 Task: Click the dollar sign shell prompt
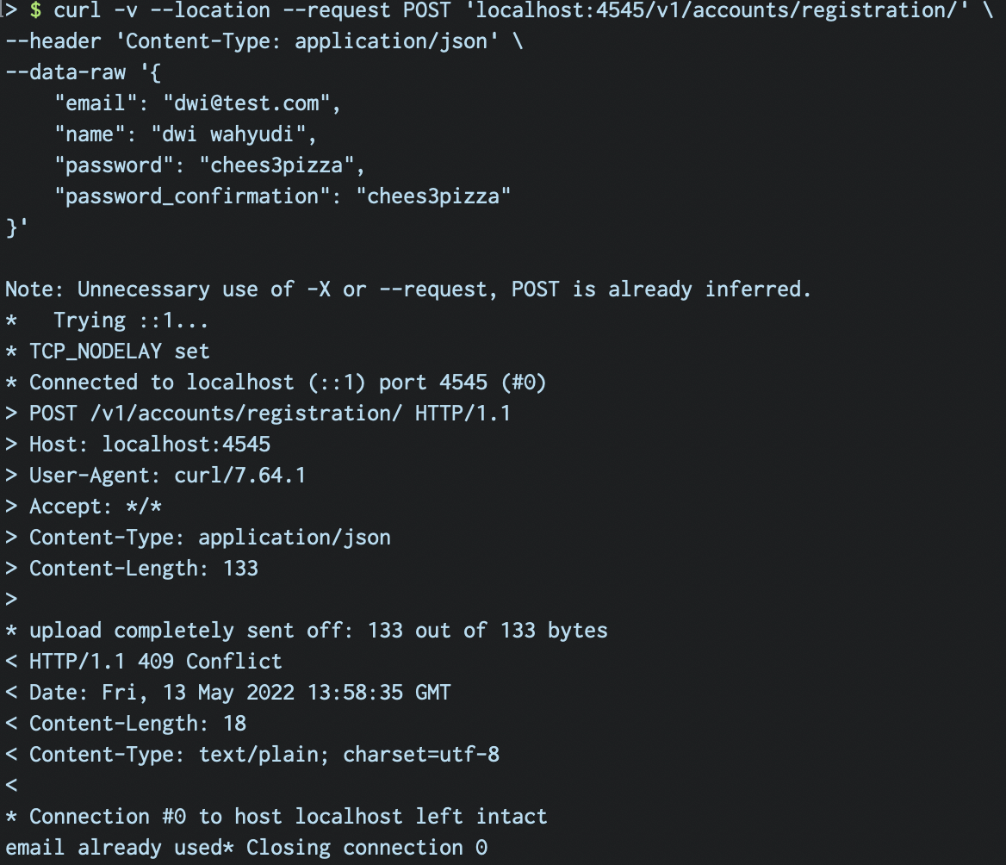pyautogui.click(x=35, y=11)
